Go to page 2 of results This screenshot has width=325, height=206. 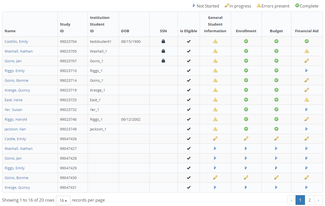point(309,200)
